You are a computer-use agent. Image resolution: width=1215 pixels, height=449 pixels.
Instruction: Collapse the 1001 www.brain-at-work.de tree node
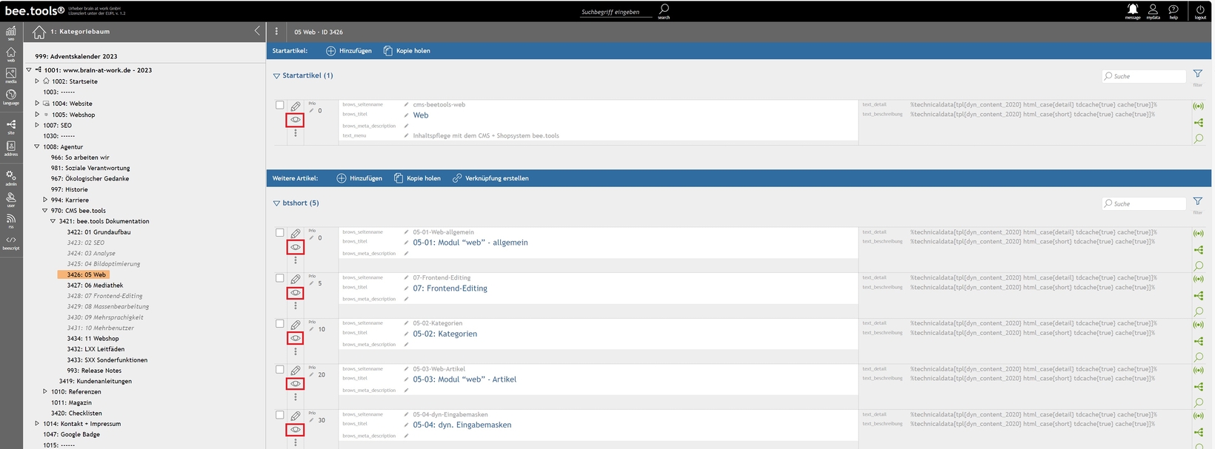[x=29, y=70]
